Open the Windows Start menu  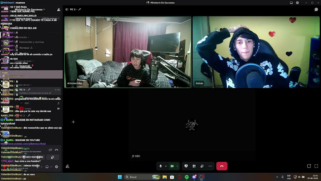[120, 177]
